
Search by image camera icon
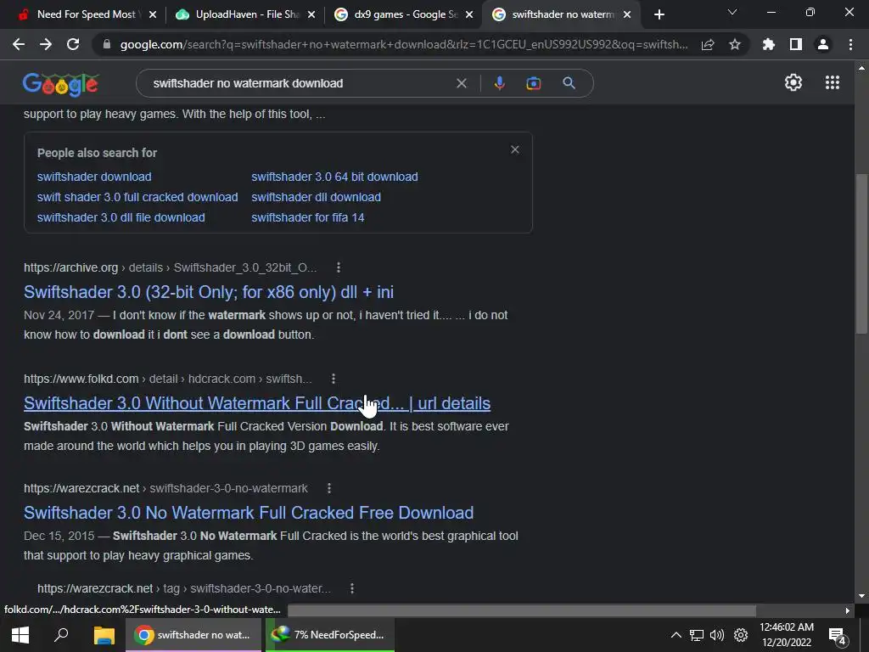[533, 83]
